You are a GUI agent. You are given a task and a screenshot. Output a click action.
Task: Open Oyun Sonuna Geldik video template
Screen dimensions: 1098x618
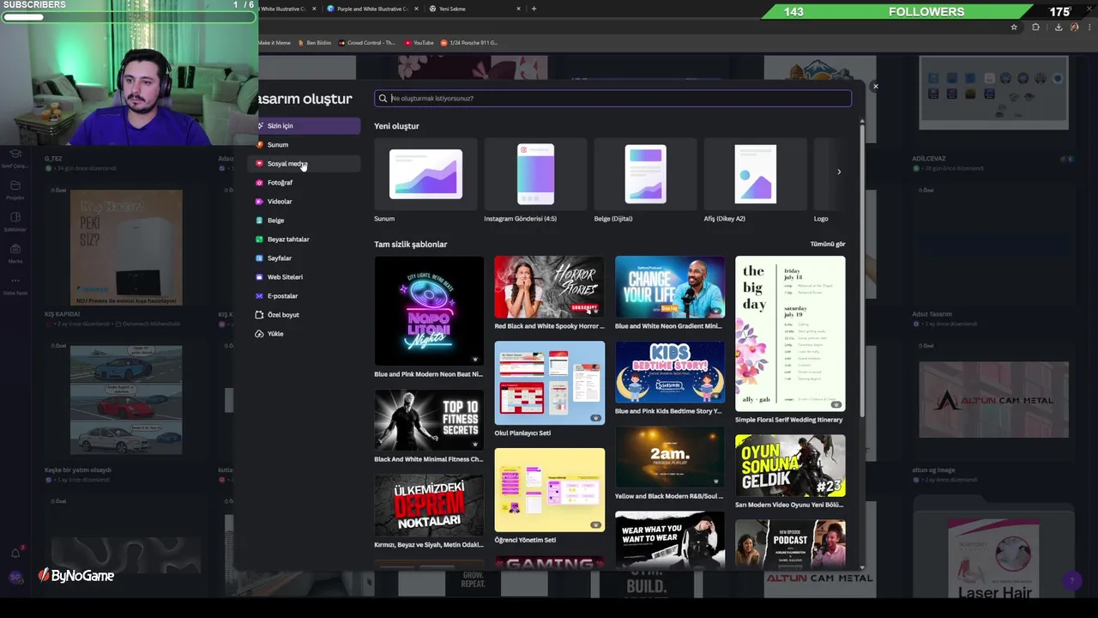(790, 465)
